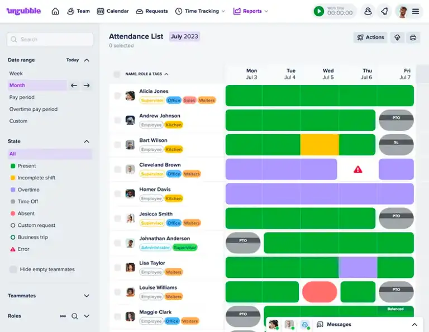Viewport: 429px width, 332px height.
Task: Open the hamburger menu icon
Action: (x=416, y=11)
